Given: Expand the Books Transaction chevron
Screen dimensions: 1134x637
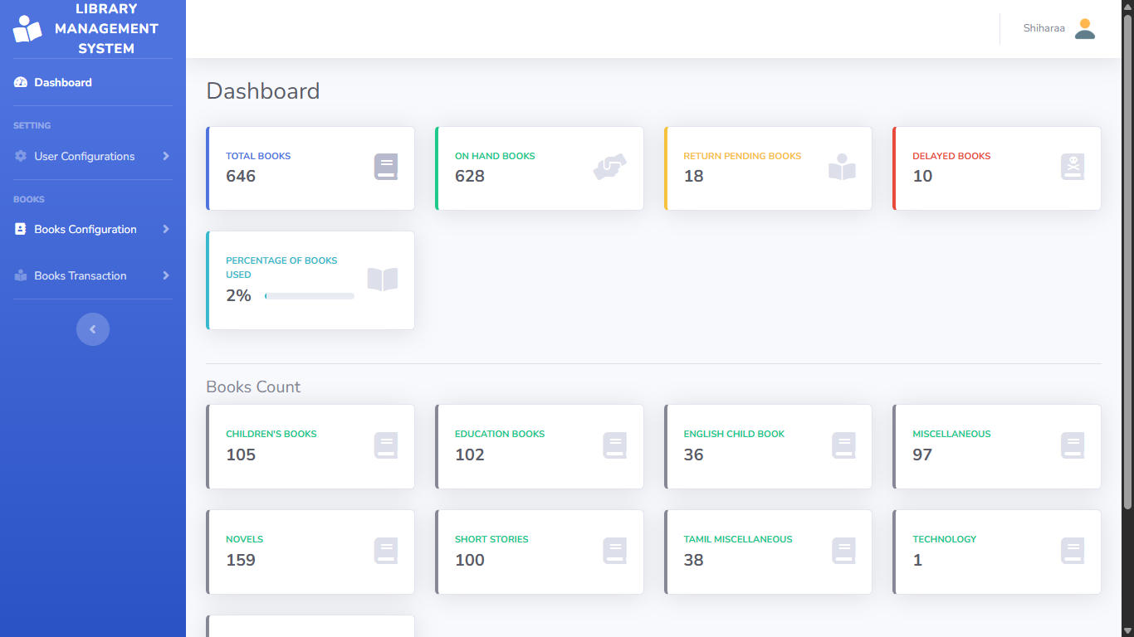Looking at the screenshot, I should coord(166,275).
